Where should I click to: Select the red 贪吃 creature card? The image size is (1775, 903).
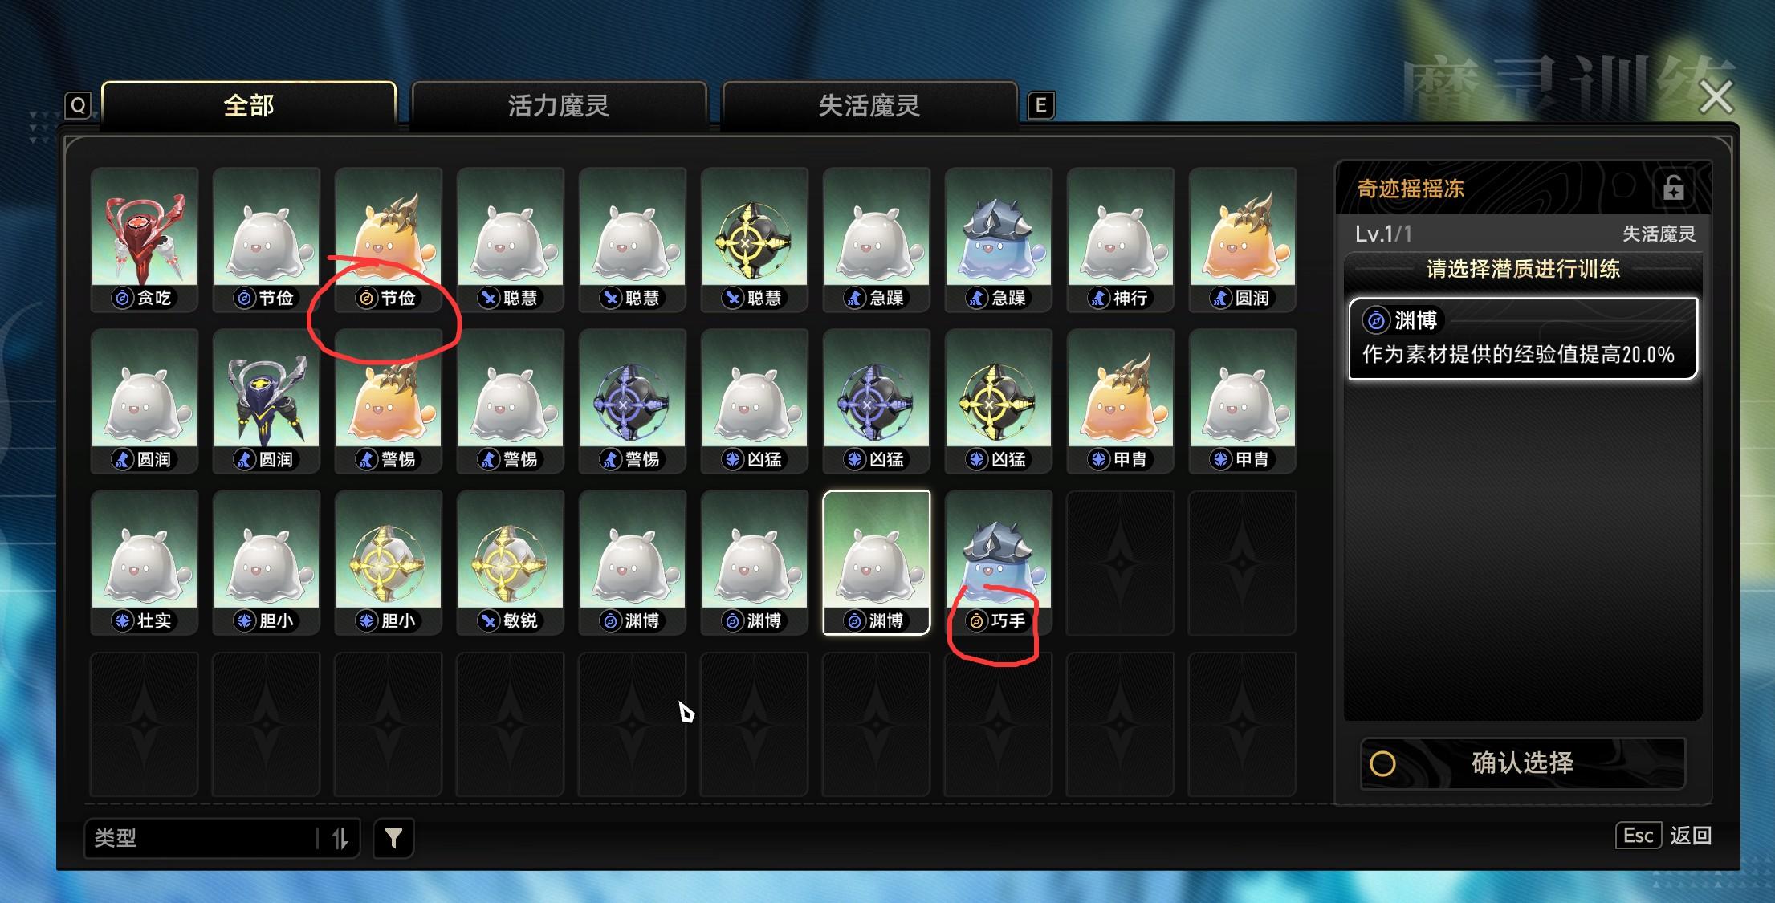pyautogui.click(x=145, y=239)
